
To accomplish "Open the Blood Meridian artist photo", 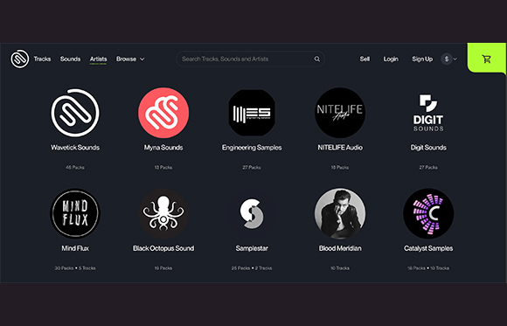I will (x=340, y=213).
